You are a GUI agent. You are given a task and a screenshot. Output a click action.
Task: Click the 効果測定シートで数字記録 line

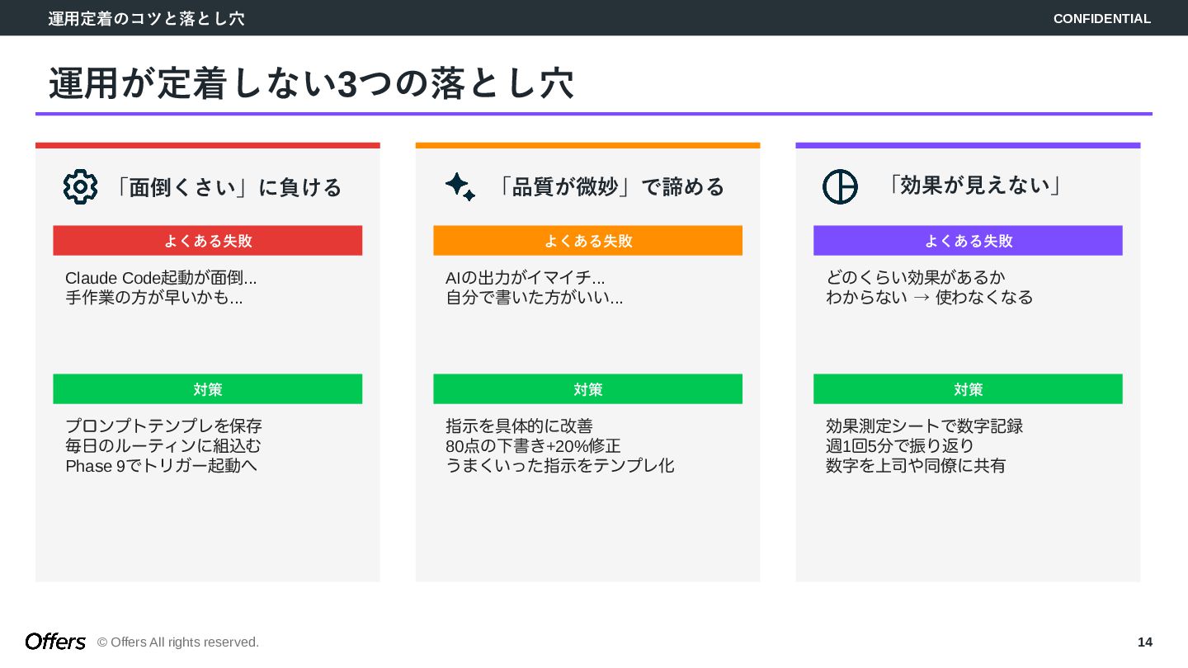click(x=924, y=426)
